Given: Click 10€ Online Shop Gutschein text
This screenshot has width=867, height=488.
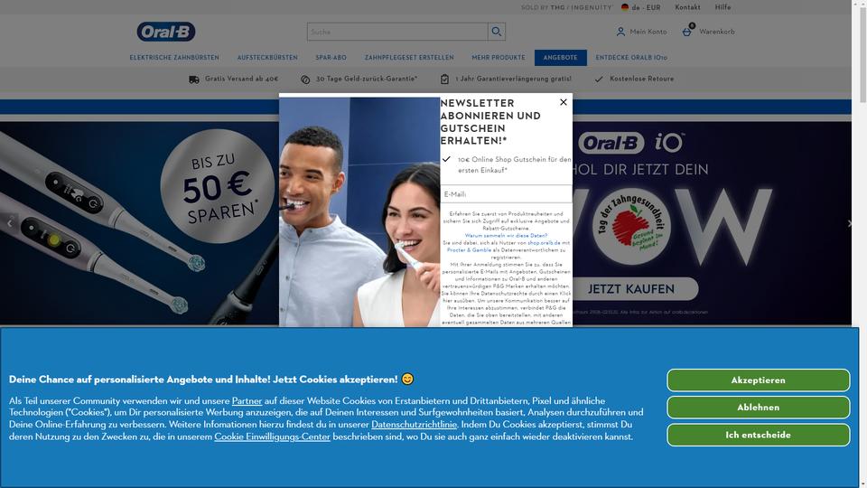Looking at the screenshot, I should (x=514, y=164).
